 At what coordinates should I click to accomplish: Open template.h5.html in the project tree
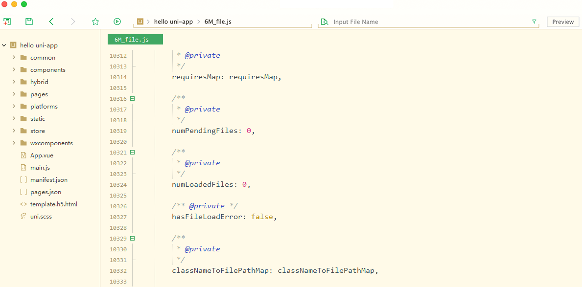click(x=54, y=204)
